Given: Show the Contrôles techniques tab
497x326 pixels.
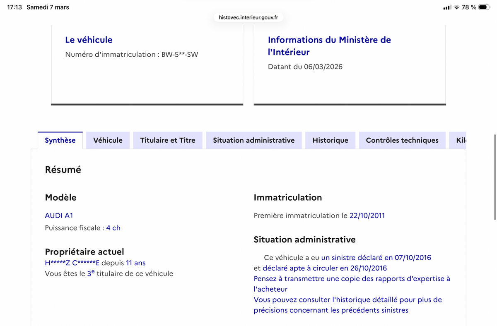Looking at the screenshot, I should [x=402, y=140].
